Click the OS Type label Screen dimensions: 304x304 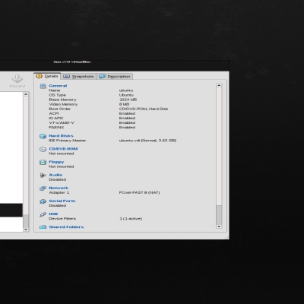pos(58,95)
